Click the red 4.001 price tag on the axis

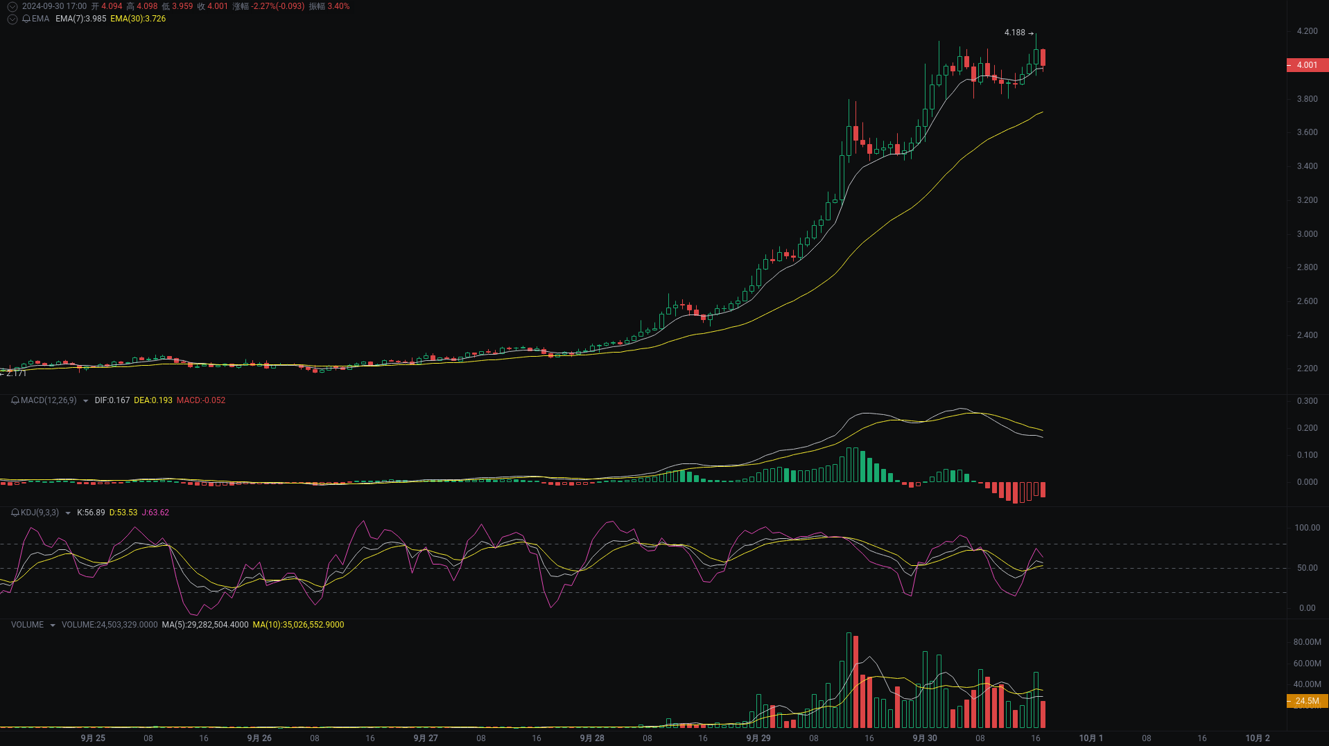(1306, 64)
